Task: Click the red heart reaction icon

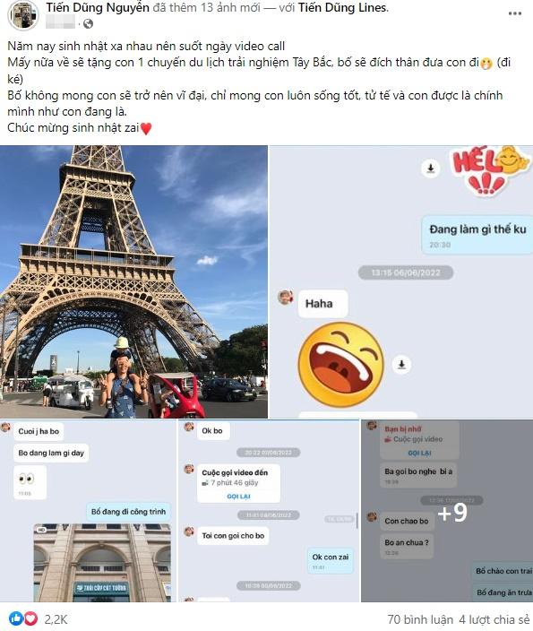Action: (x=30, y=618)
